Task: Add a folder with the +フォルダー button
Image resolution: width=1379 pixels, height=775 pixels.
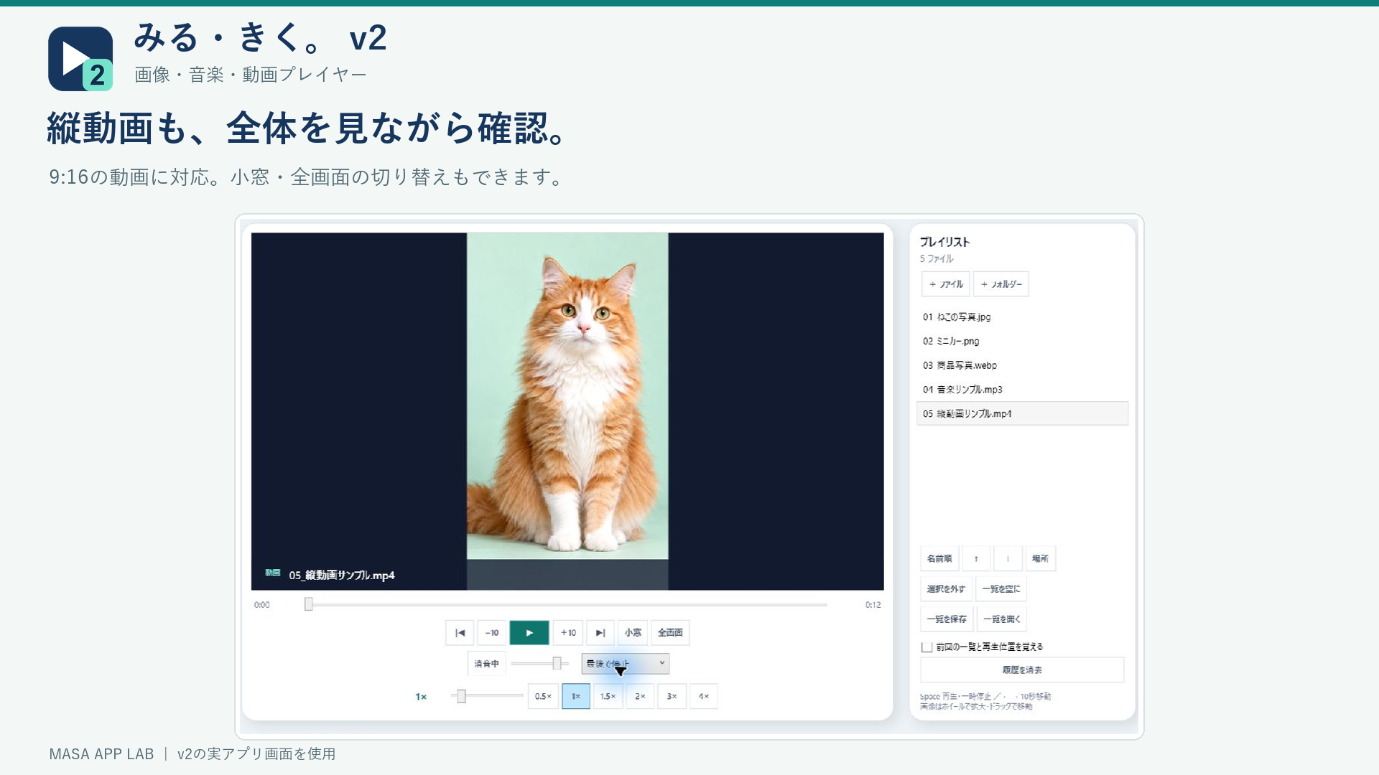Action: tap(1001, 284)
